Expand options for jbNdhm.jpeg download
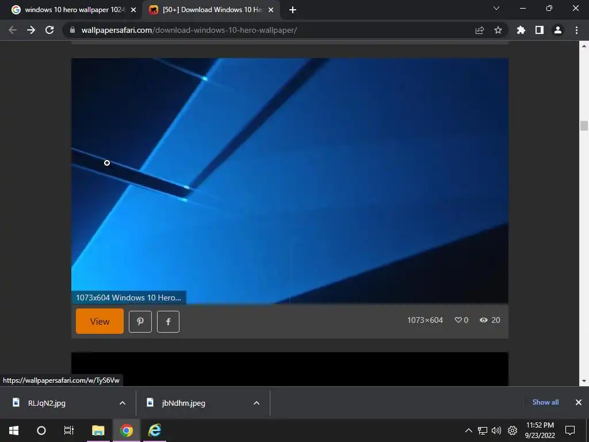 tap(257, 403)
